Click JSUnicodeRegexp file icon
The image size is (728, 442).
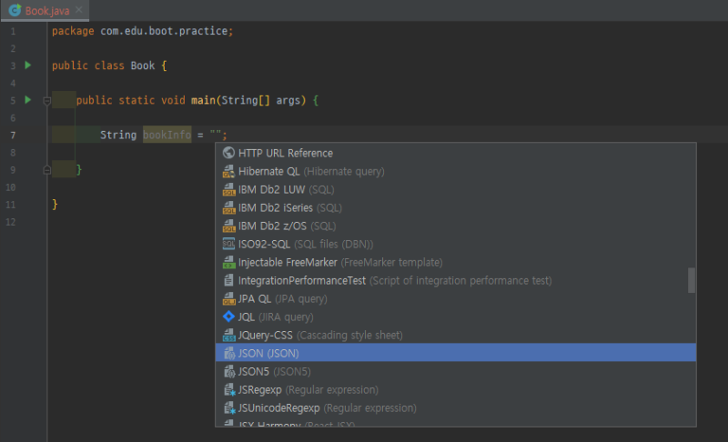click(x=229, y=407)
